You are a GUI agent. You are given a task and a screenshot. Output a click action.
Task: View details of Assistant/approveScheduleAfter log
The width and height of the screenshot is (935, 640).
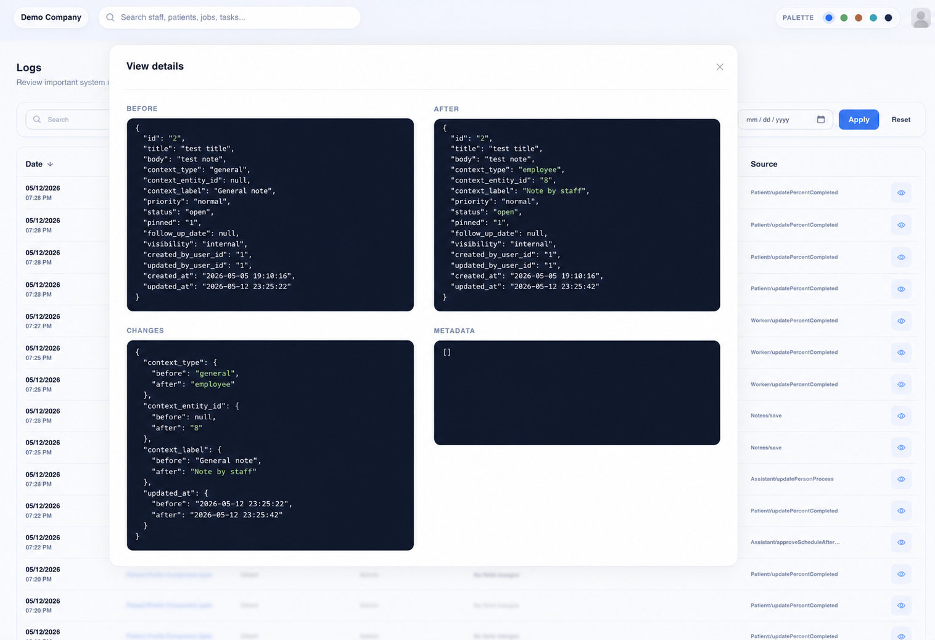pos(901,543)
